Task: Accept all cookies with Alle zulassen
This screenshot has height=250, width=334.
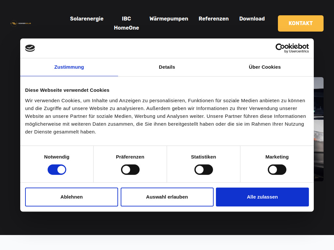Action: click(x=262, y=197)
